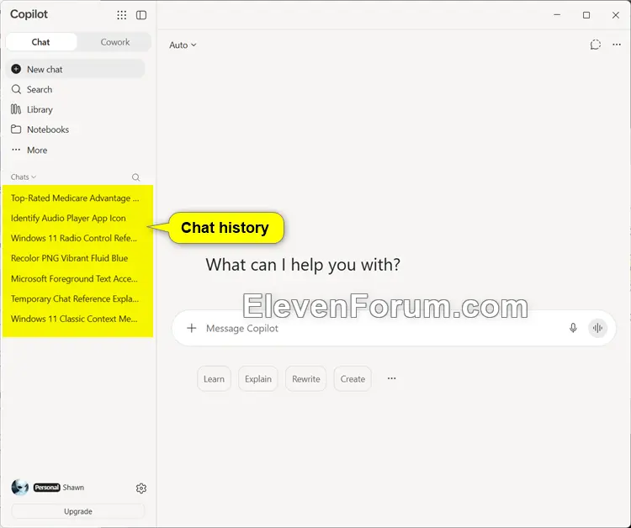Open the apps grid icon
The height and width of the screenshot is (528, 631).
121,15
